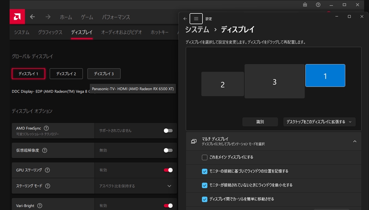Select monitor 3 in display arrangement

(275, 81)
